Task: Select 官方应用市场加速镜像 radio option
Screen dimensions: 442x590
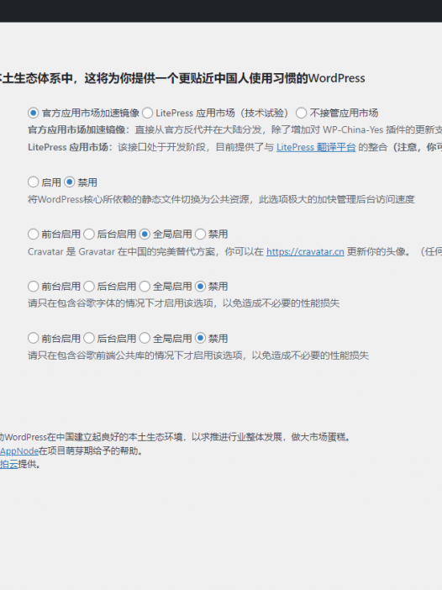Action: click(x=33, y=113)
